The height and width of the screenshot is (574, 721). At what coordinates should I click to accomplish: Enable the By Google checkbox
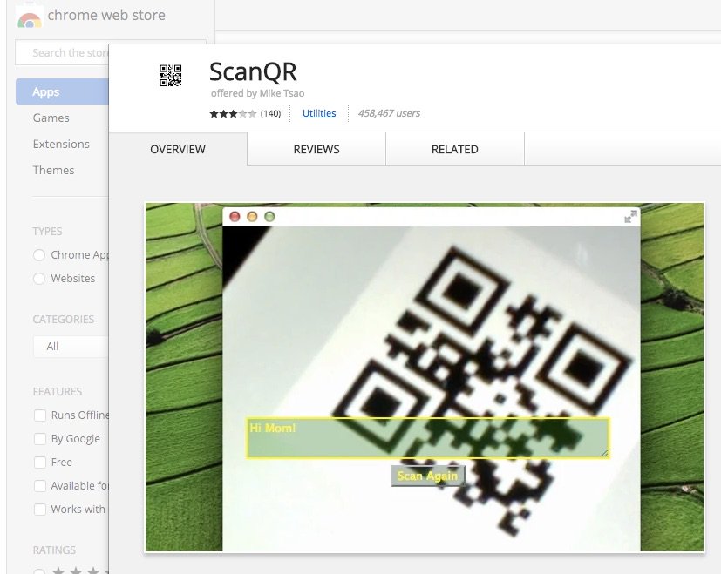[x=40, y=439]
